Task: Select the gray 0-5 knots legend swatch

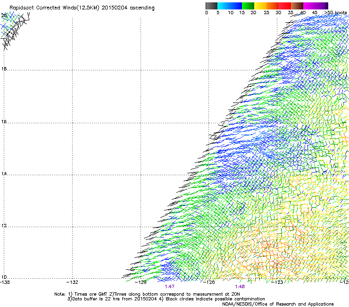Action: 211,6
